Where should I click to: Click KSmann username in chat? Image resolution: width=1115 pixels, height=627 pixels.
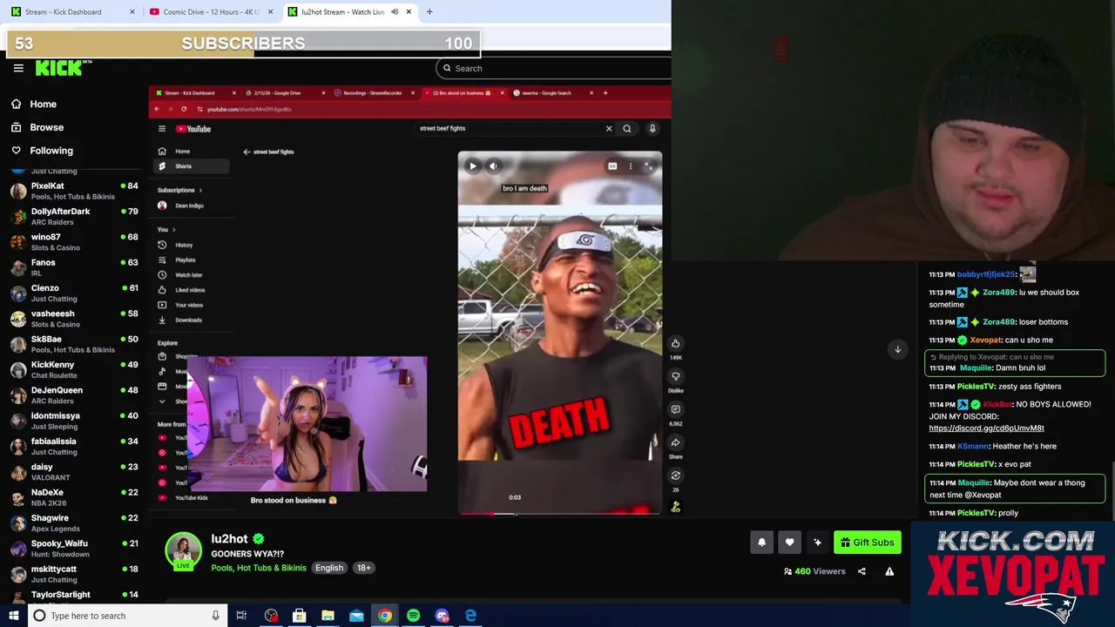point(973,447)
